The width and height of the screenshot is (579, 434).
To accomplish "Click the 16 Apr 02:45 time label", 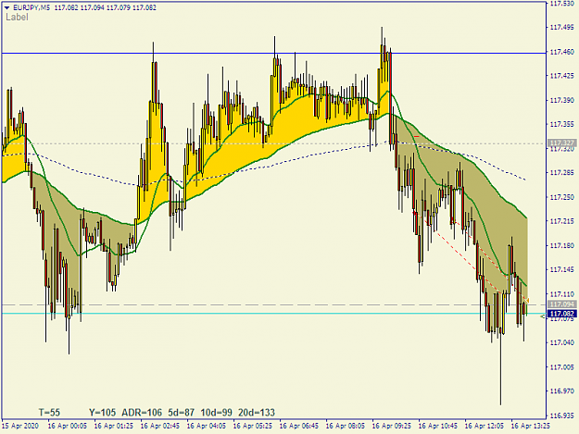I will click(160, 426).
